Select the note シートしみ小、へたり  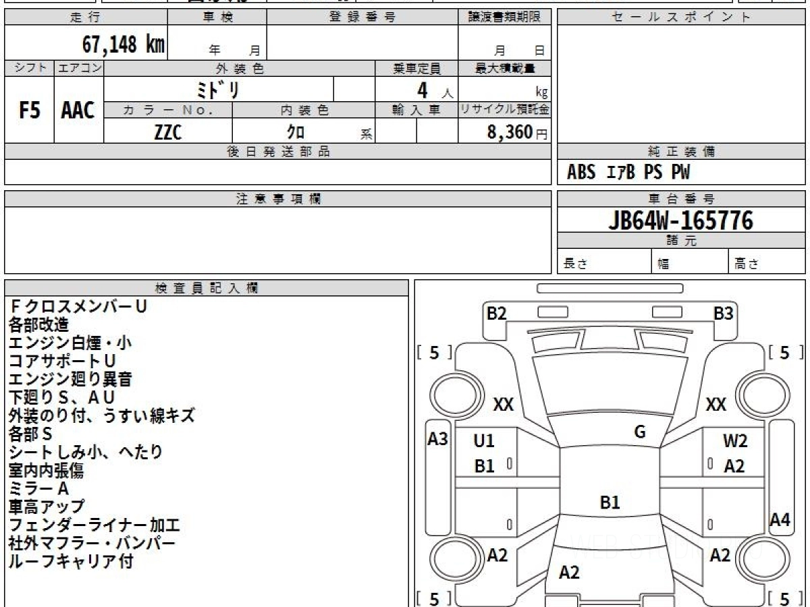[86, 452]
